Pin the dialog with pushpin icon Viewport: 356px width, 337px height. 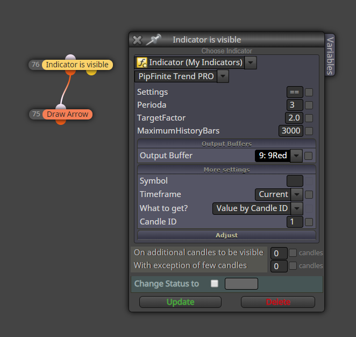[154, 39]
